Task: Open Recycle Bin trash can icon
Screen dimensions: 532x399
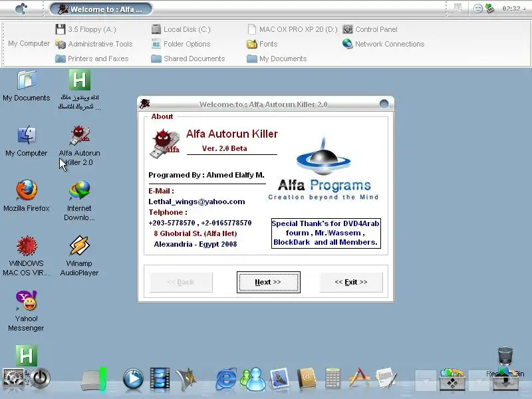Action: click(505, 356)
